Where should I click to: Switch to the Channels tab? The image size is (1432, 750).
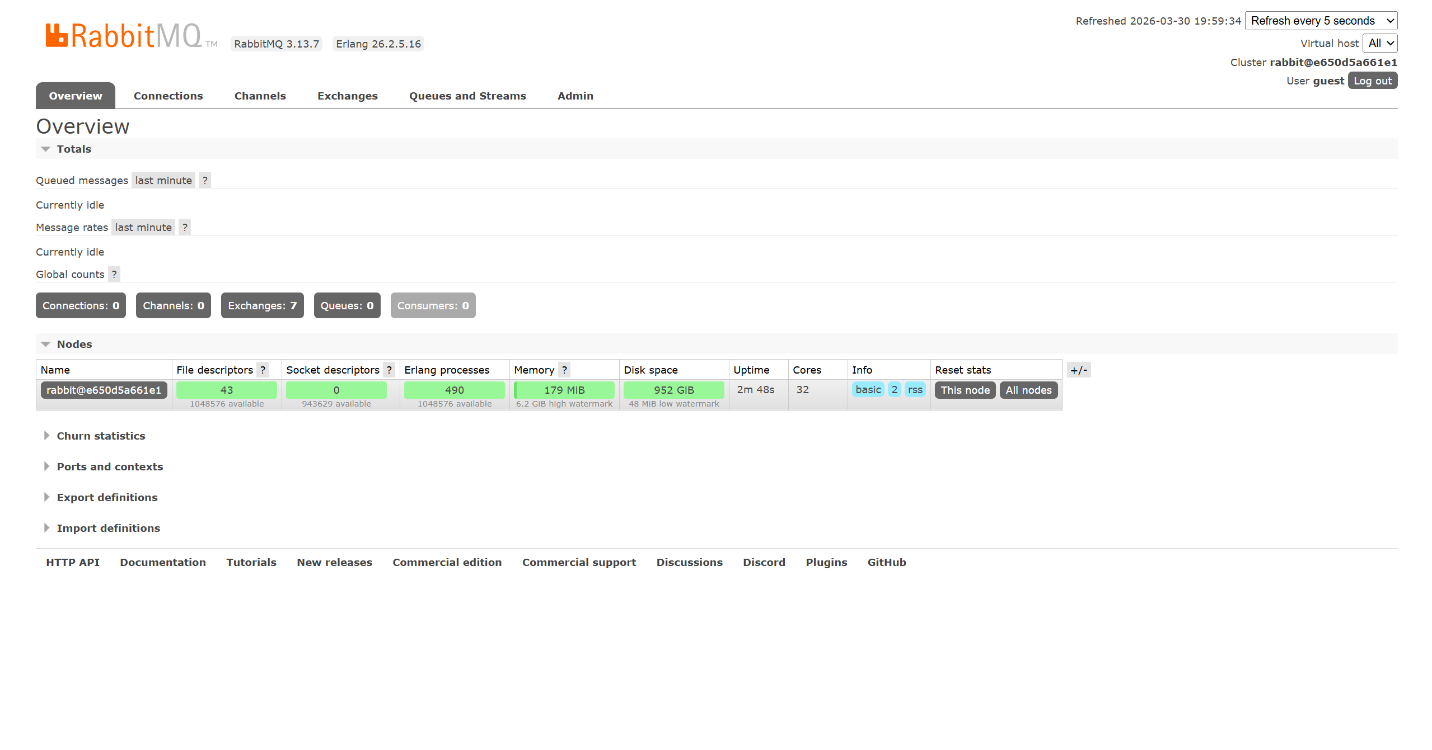pyautogui.click(x=260, y=96)
